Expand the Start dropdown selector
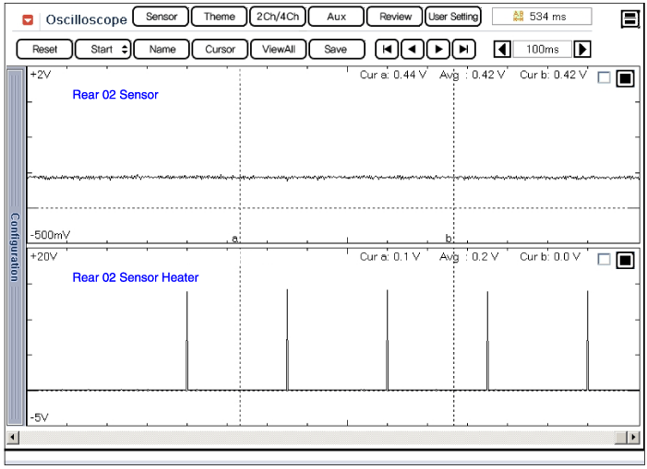Viewport: 647px width, 469px height. [102, 49]
